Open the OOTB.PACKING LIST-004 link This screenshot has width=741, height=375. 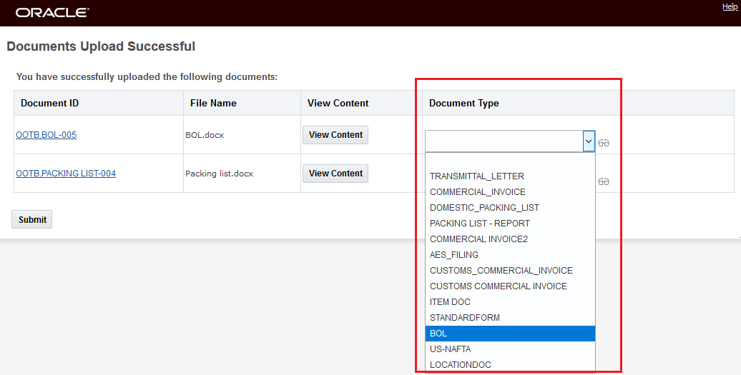coord(66,174)
